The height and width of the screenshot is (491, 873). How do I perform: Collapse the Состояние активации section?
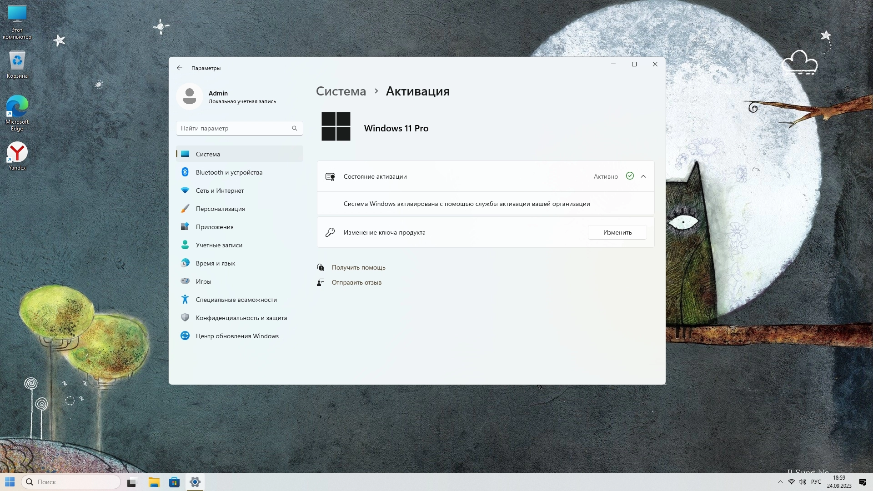[x=643, y=176]
